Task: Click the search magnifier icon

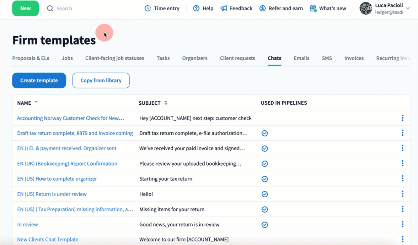Action: click(50, 8)
